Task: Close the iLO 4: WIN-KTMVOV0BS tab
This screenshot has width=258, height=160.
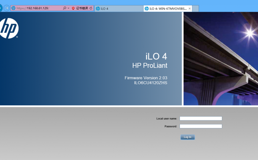Action: tap(190, 9)
